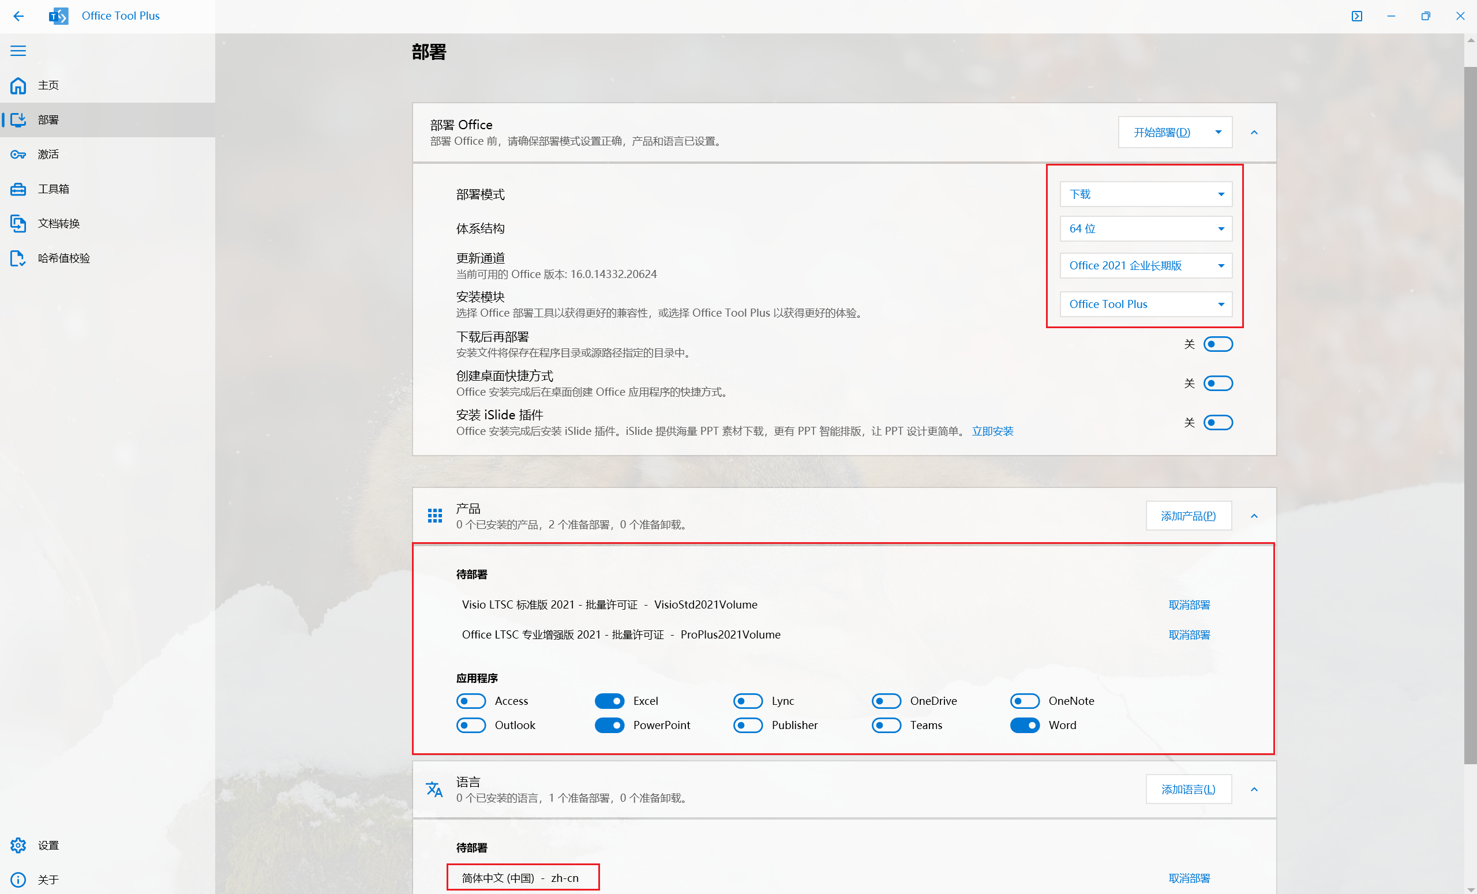
Task: Click the 文档转换 conversion icon
Action: click(18, 224)
